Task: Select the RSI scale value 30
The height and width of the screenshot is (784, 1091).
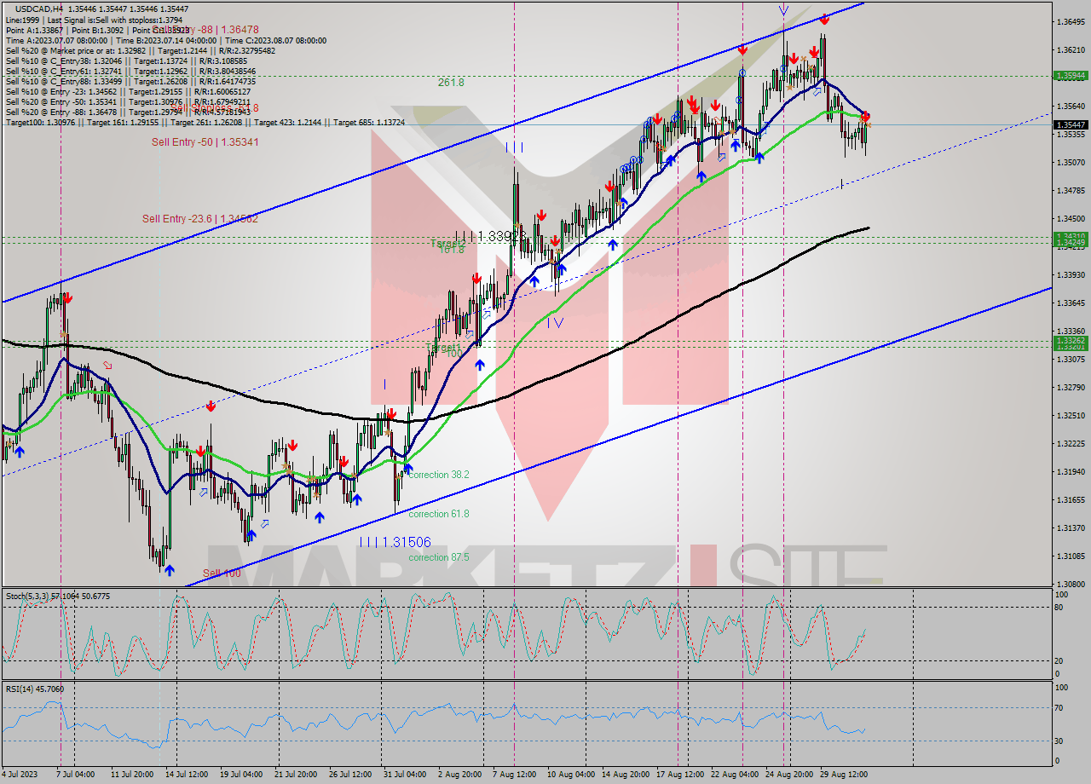Action: click(1059, 741)
